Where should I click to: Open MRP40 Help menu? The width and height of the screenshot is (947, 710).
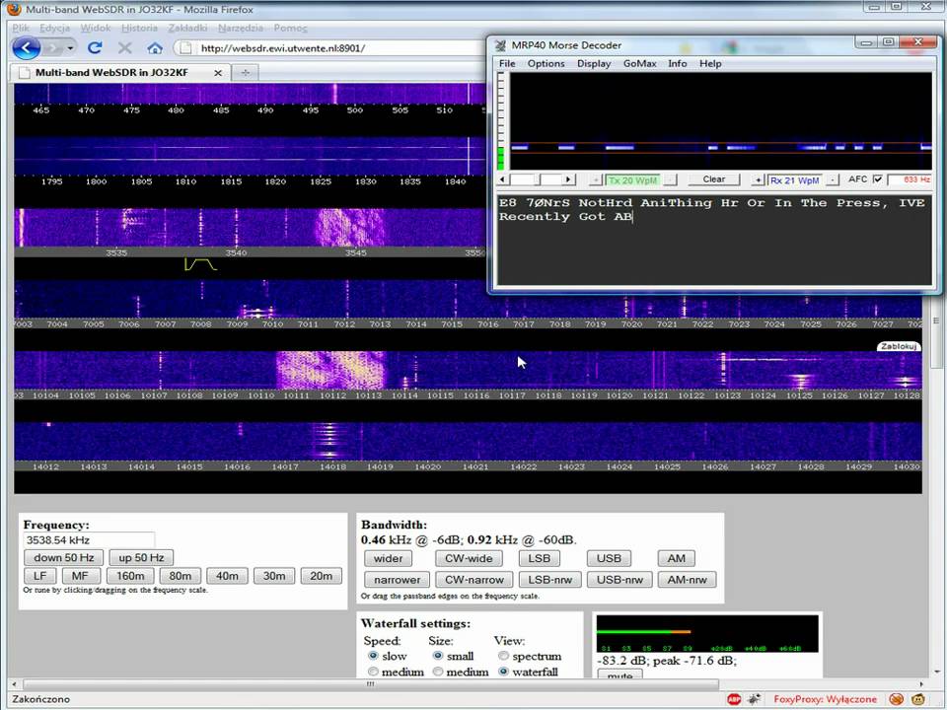[x=710, y=63]
